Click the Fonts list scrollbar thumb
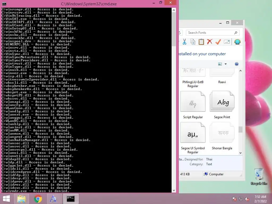The image size is (272, 204). 240,129
